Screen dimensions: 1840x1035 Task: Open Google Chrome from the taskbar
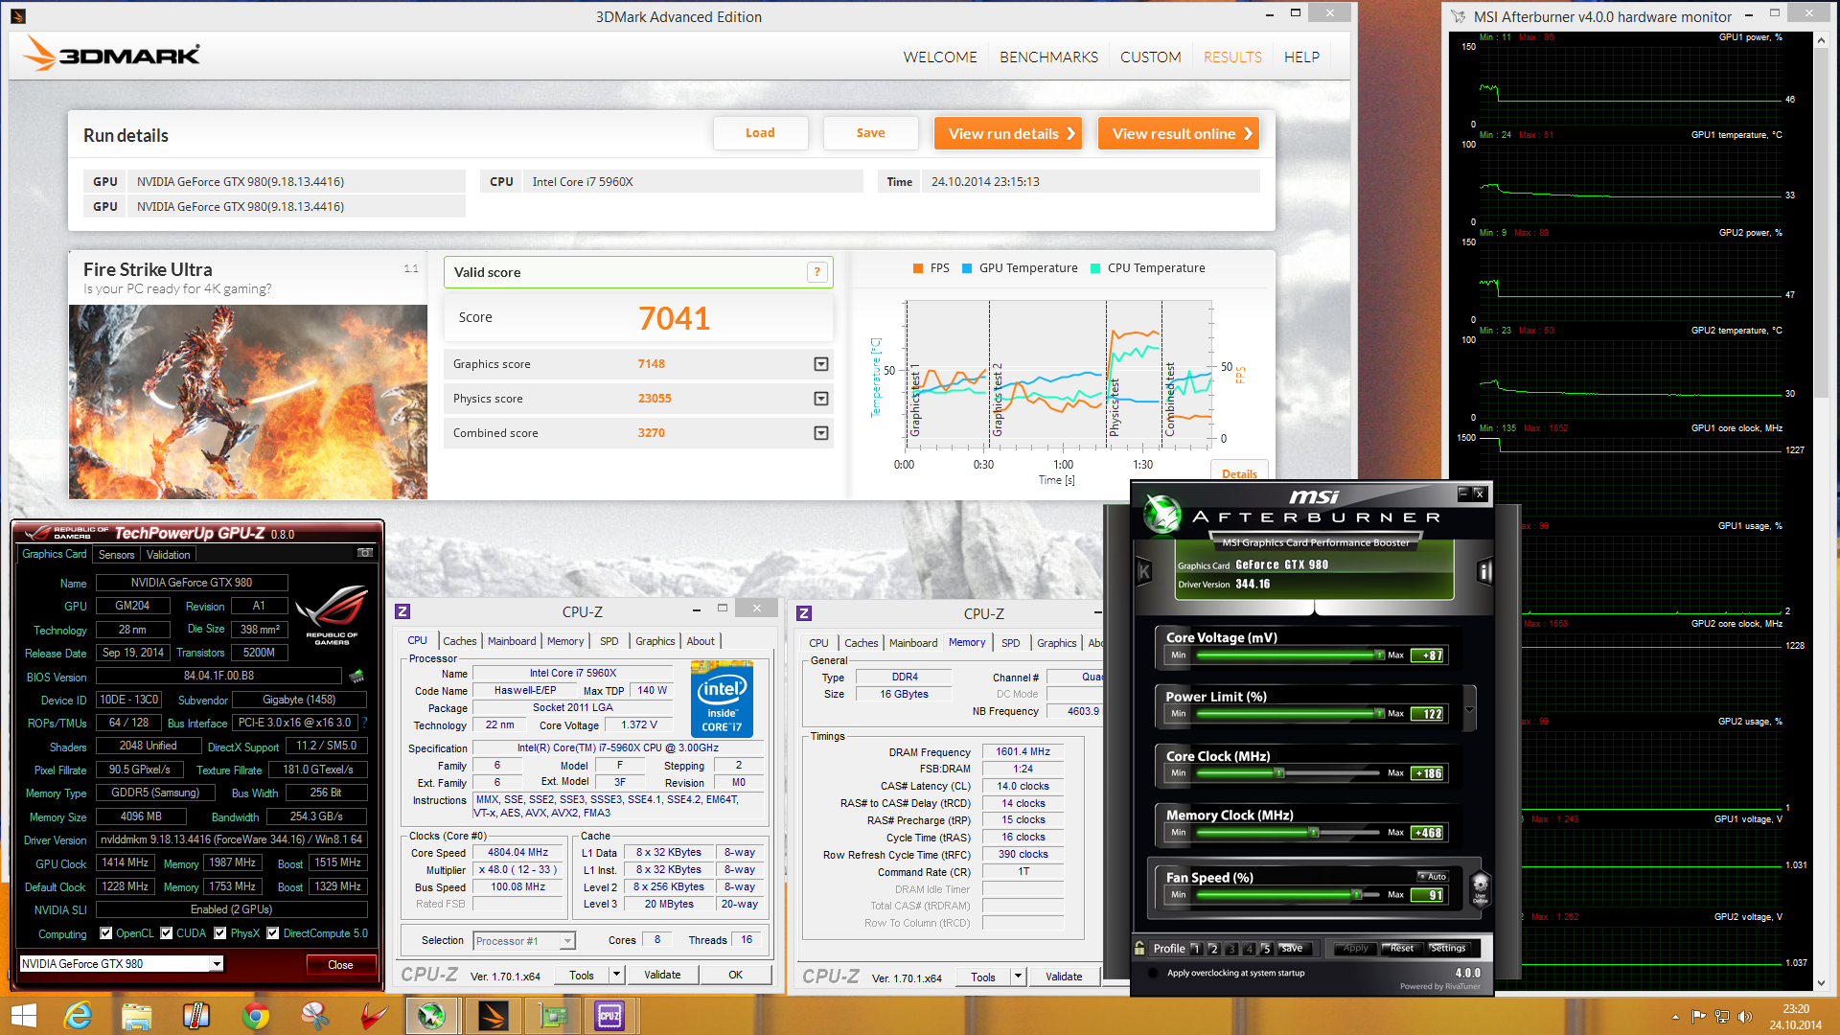pos(256,1016)
